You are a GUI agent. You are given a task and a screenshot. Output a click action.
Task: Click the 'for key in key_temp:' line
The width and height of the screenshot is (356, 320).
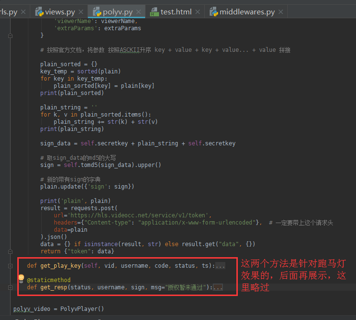point(74,79)
